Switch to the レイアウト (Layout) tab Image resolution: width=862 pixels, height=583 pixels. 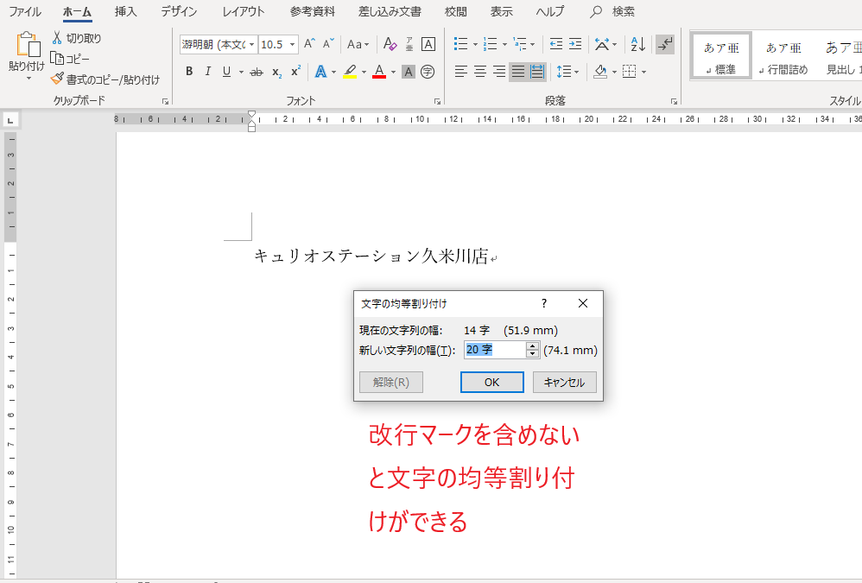point(243,11)
